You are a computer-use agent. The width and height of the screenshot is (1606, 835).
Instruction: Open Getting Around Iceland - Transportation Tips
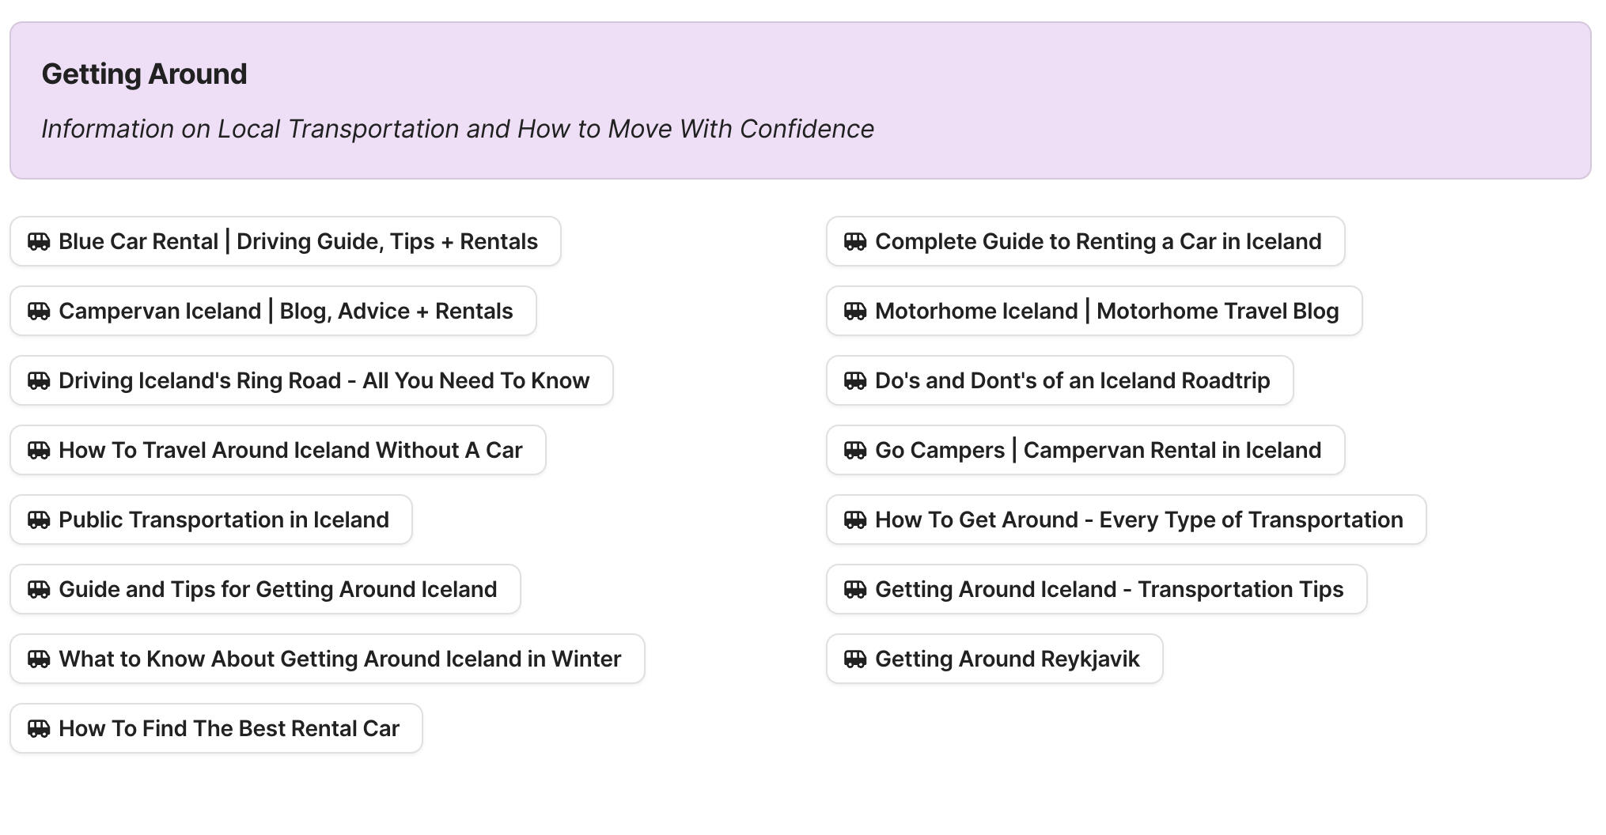click(x=1108, y=589)
